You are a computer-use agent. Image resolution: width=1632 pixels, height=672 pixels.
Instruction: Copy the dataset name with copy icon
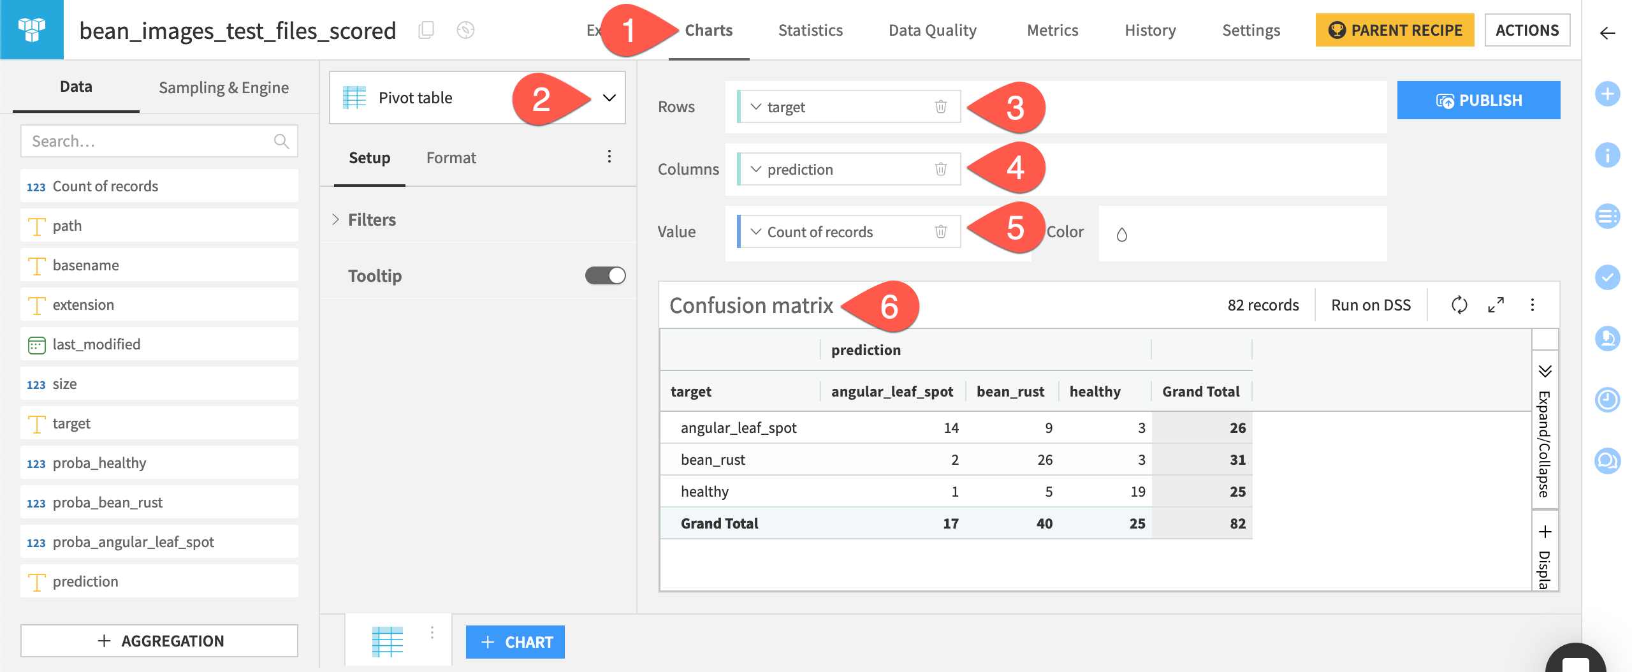point(427,30)
